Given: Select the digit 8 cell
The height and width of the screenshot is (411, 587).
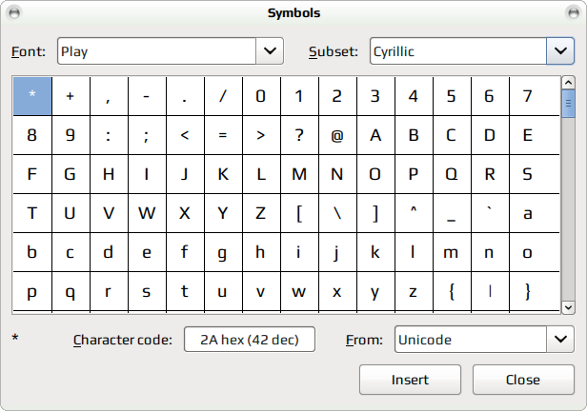Looking at the screenshot, I should tap(32, 135).
